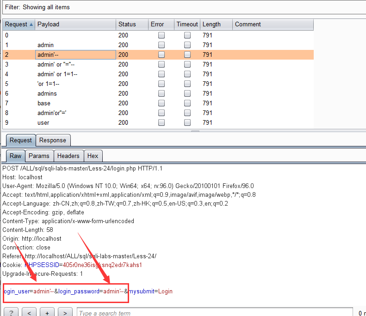The height and width of the screenshot is (316, 366).
Task: Click the Connection: close line
Action: click(x=26, y=248)
